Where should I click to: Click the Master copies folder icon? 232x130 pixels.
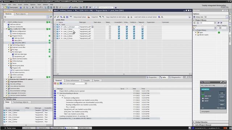tap(198, 35)
